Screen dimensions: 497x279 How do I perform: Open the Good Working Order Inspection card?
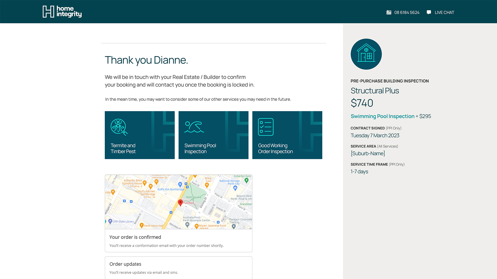(287, 135)
